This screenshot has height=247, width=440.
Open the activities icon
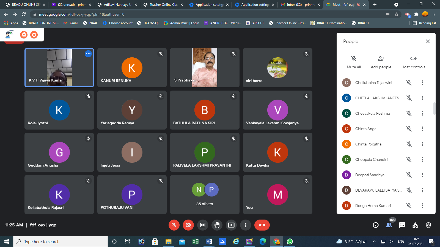coord(415,225)
